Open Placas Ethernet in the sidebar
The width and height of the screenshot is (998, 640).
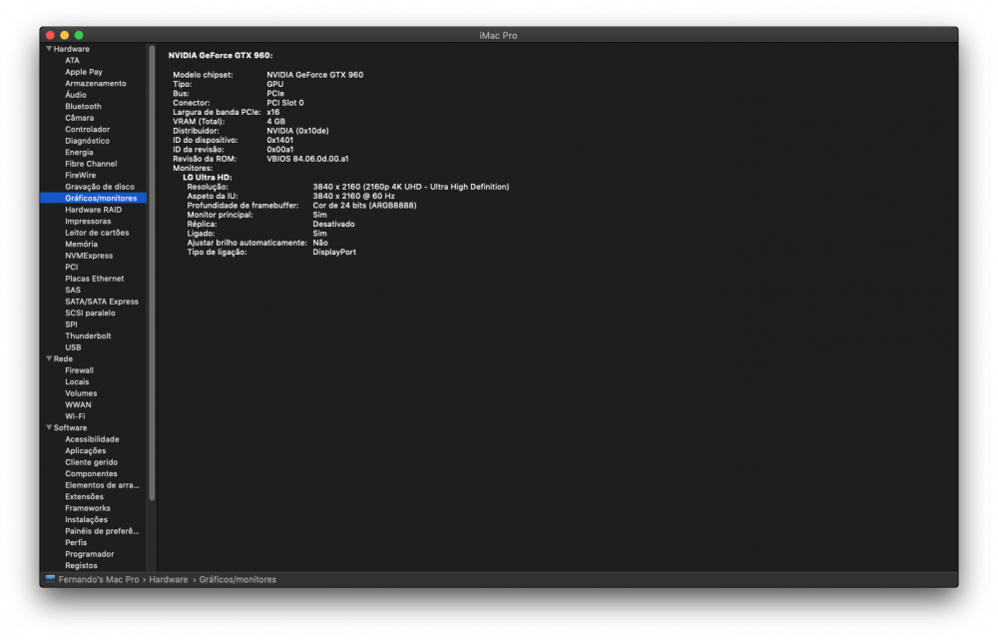pos(94,279)
